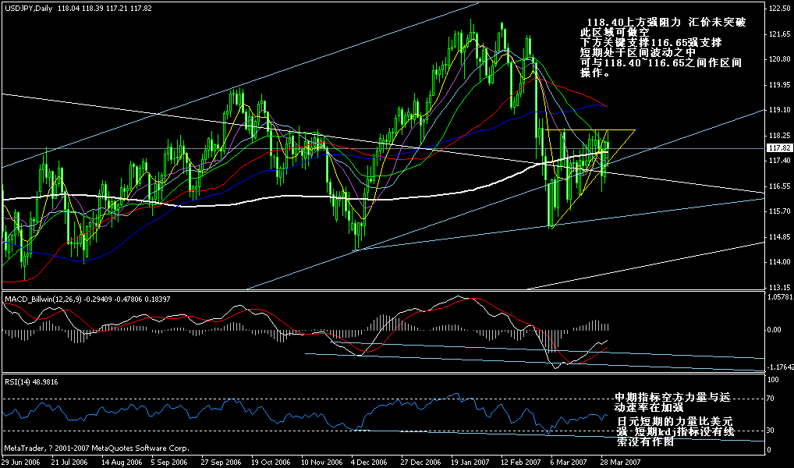The image size is (794, 468).
Task: Select the RSI panel annotation mentioning kdj
Action: coord(675,431)
